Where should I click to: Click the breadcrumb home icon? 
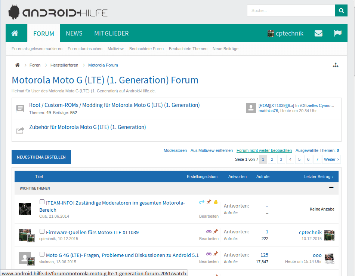[18, 65]
